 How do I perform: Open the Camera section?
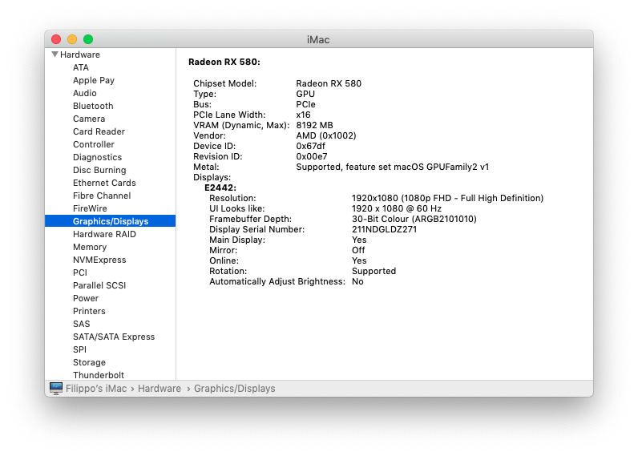tap(89, 119)
